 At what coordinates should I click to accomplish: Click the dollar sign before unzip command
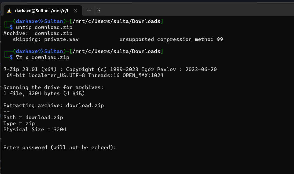(x=11, y=27)
